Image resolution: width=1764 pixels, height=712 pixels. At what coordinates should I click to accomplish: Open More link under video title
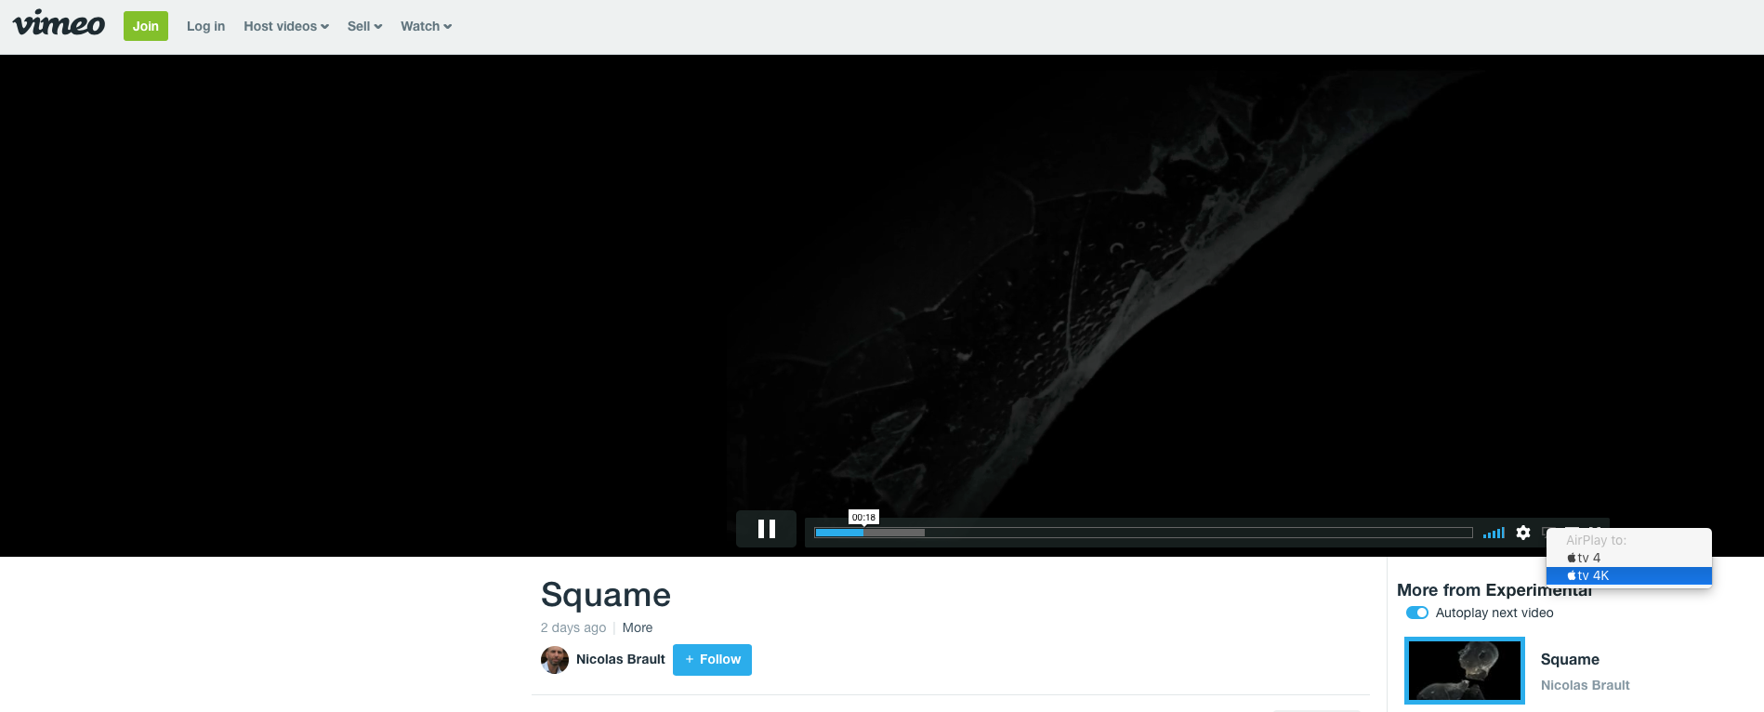(x=638, y=627)
